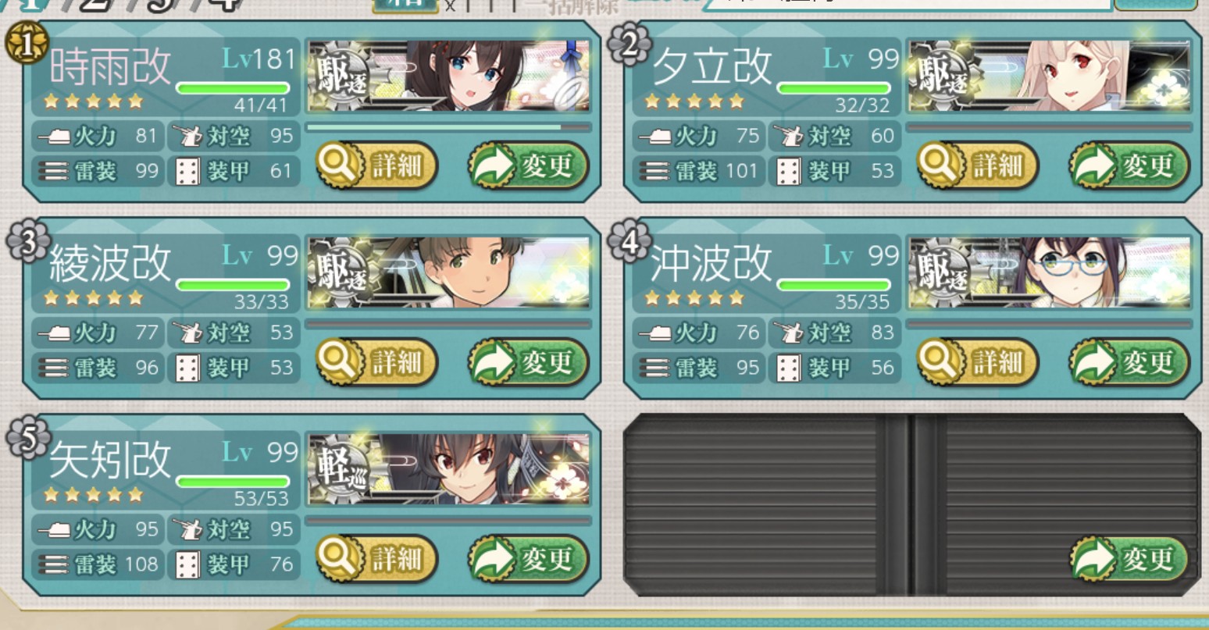
Task: Open 詳細 details for 時雨改
Action: click(376, 166)
